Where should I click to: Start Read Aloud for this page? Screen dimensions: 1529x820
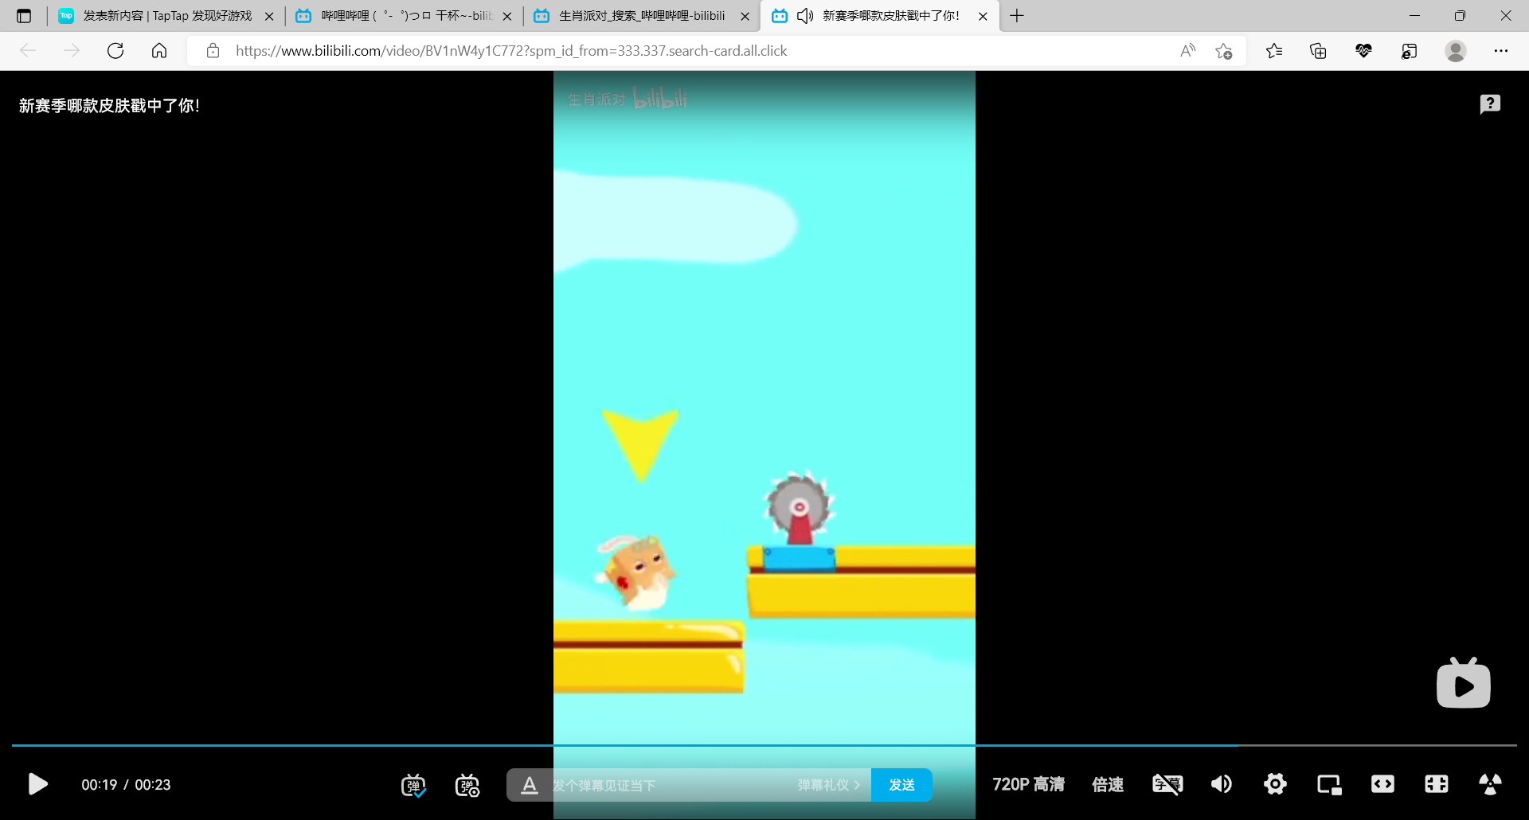(x=1187, y=51)
